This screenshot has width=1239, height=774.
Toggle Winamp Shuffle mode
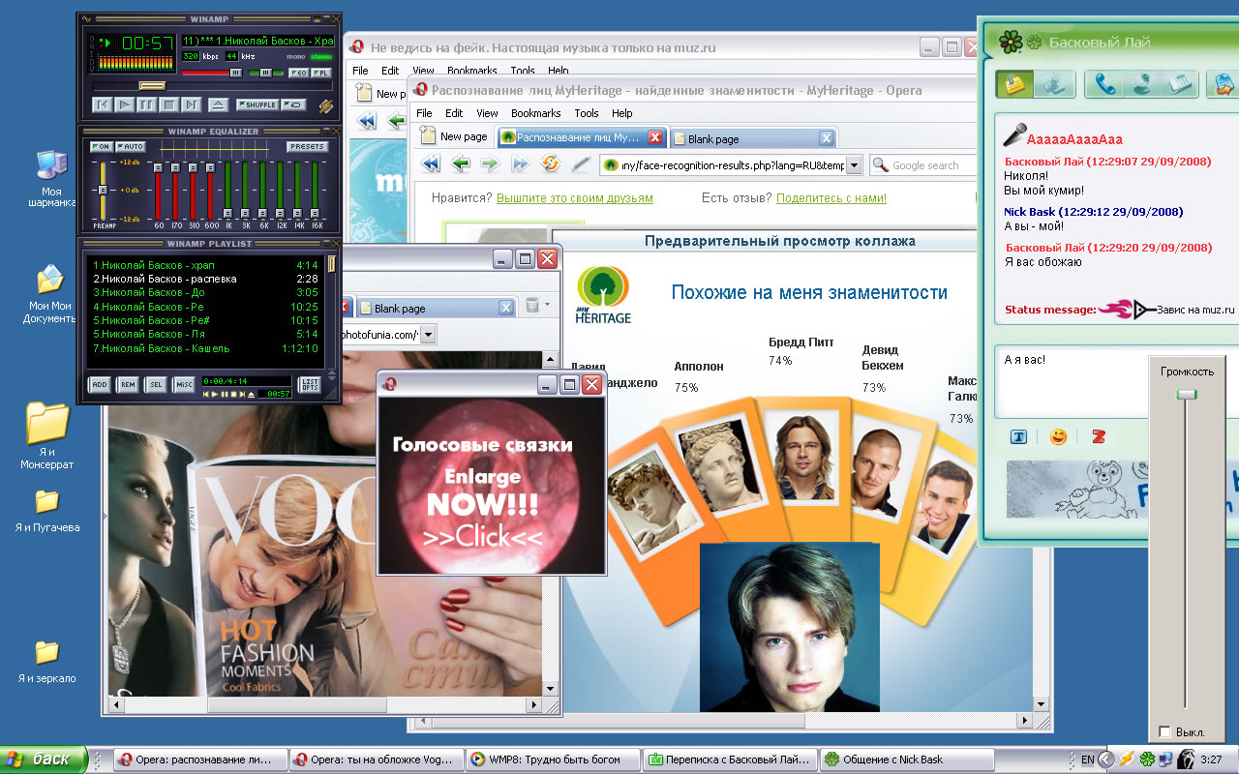pyautogui.click(x=257, y=104)
